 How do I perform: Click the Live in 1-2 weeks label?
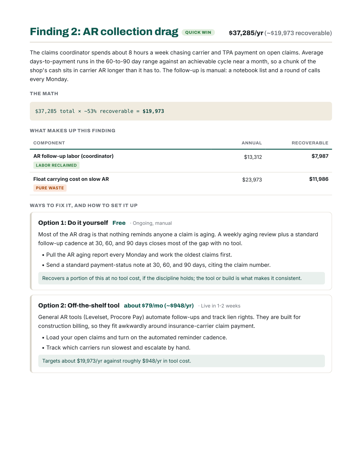[220, 306]
